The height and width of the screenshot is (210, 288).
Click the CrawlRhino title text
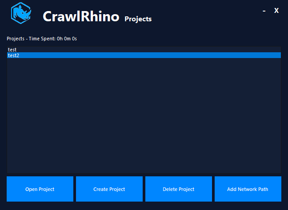click(x=81, y=16)
